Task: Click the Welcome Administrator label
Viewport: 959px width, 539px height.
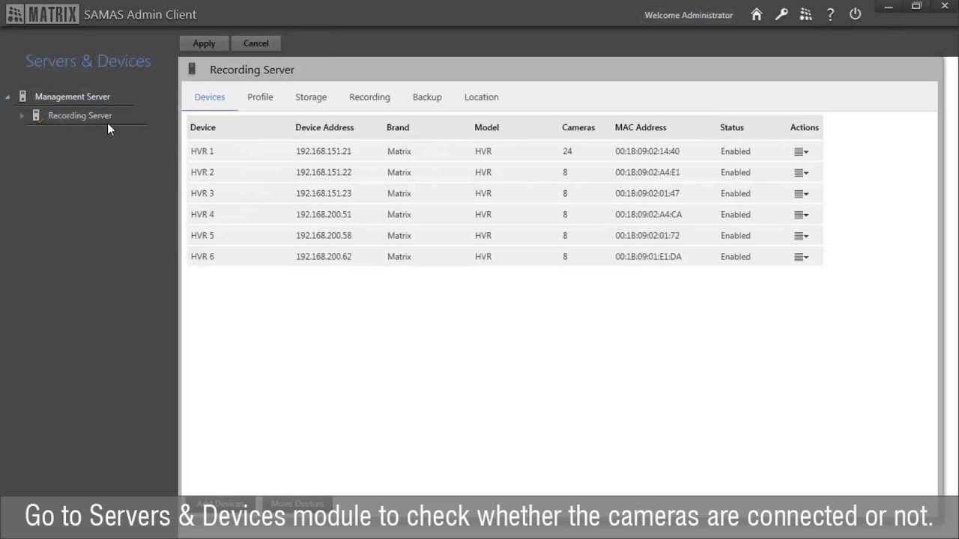Action: point(689,15)
